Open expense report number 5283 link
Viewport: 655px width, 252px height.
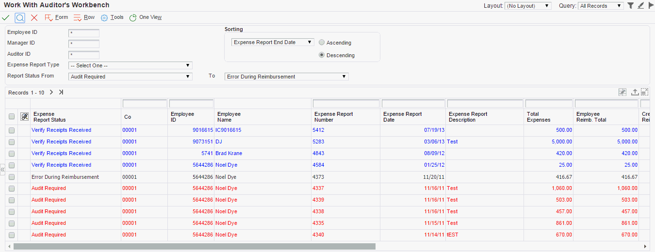319,142
